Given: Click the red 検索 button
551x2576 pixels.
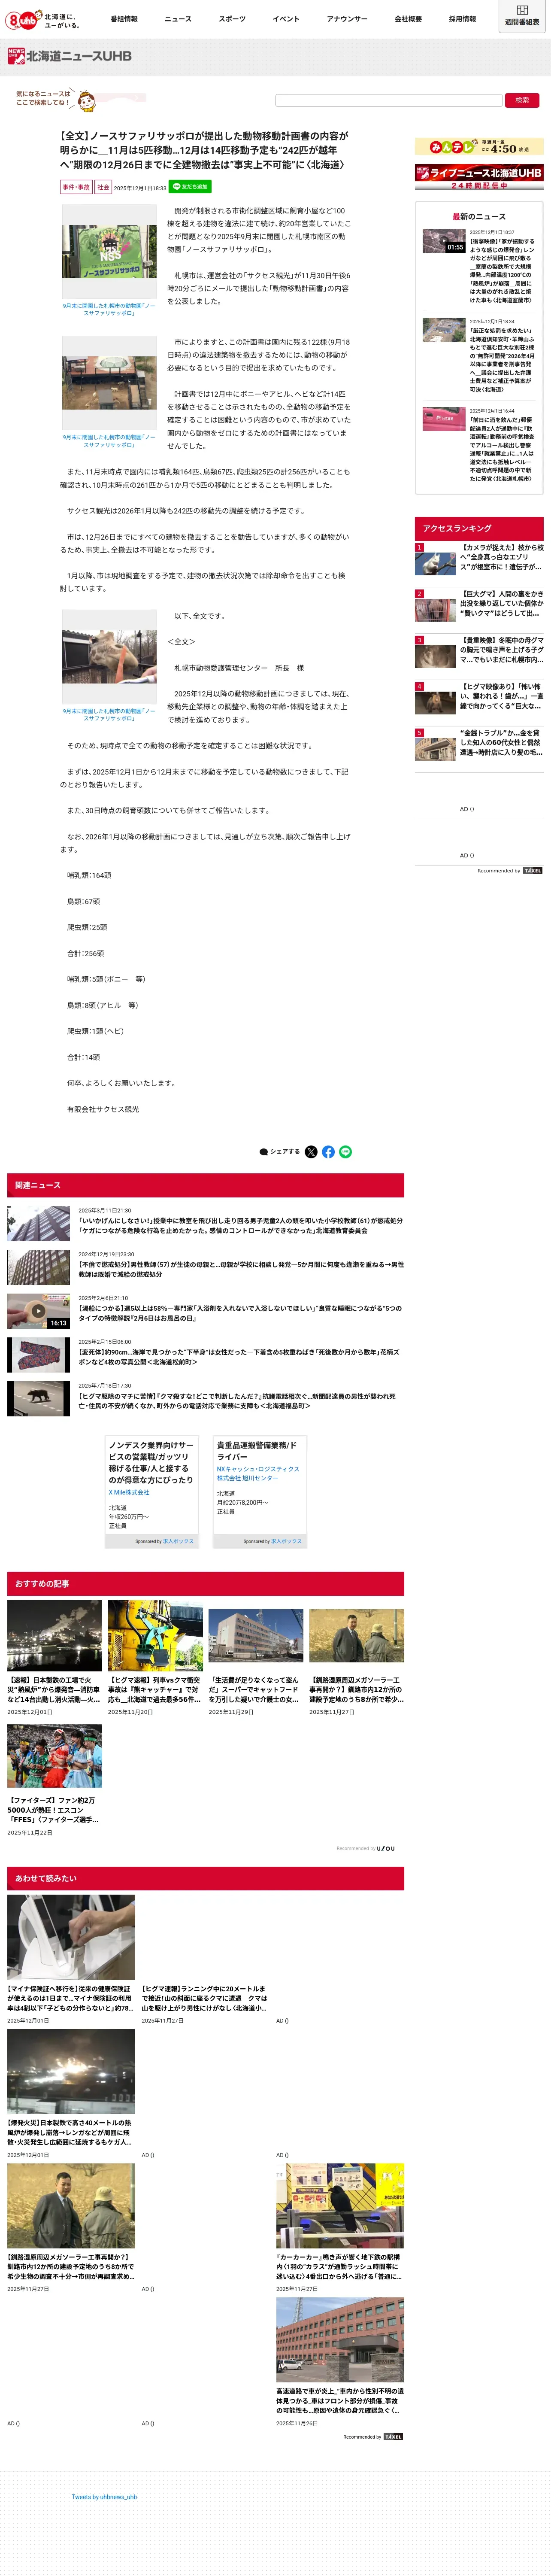Looking at the screenshot, I should [522, 100].
